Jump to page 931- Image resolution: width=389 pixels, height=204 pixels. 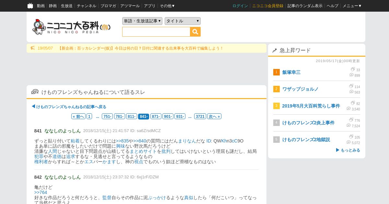click(x=180, y=117)
